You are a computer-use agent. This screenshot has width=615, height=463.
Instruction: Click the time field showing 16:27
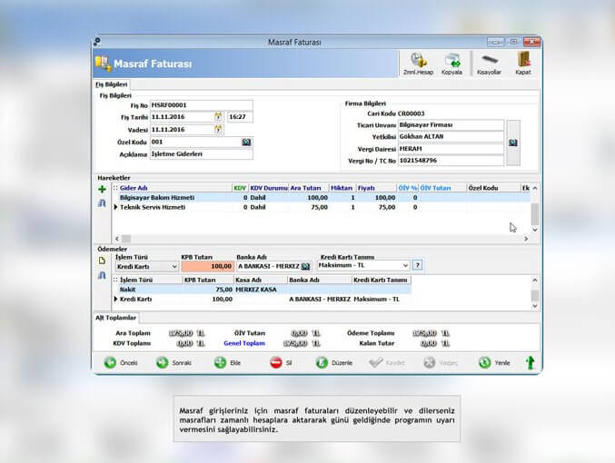point(240,117)
